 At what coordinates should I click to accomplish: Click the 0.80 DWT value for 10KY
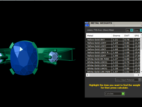click(x=127, y=43)
